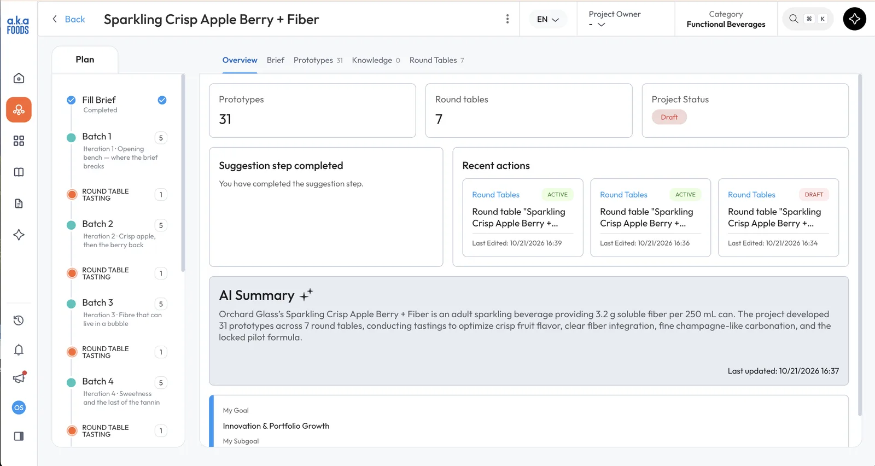The image size is (875, 466).
Task: Open the EN language dropdown
Action: pyautogui.click(x=548, y=19)
